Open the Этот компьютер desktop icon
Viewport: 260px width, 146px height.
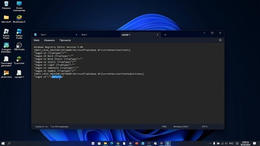point(19,6)
